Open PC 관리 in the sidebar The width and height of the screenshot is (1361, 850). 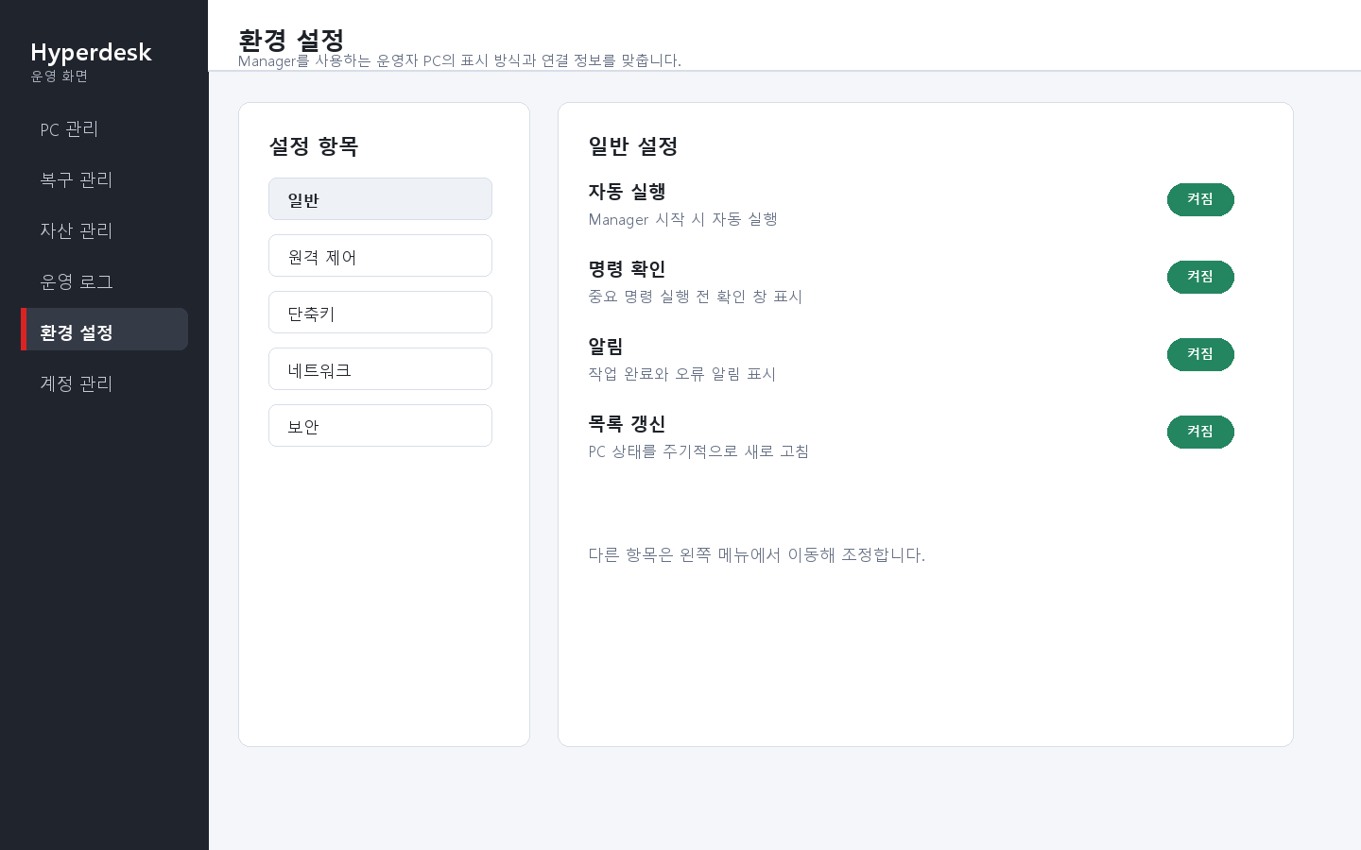pyautogui.click(x=104, y=129)
